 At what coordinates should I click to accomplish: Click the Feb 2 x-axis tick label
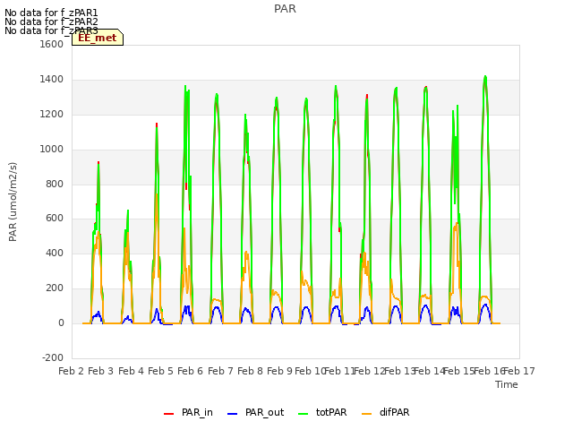coord(71,371)
